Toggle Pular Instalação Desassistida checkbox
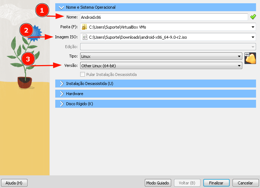 (82, 74)
